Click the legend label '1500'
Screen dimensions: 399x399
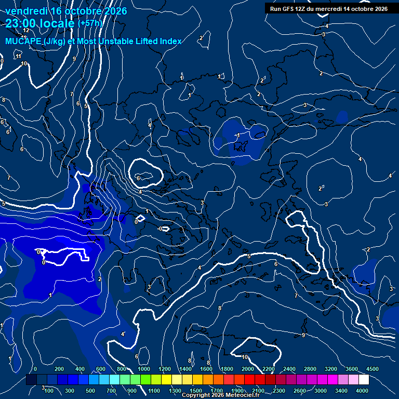pyautogui.click(x=196, y=391)
